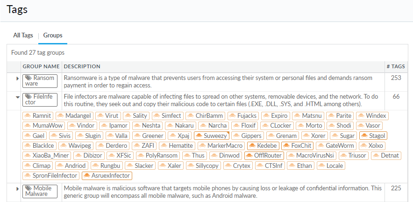Click the bug icon on Suweezy tag

[x=199, y=136]
